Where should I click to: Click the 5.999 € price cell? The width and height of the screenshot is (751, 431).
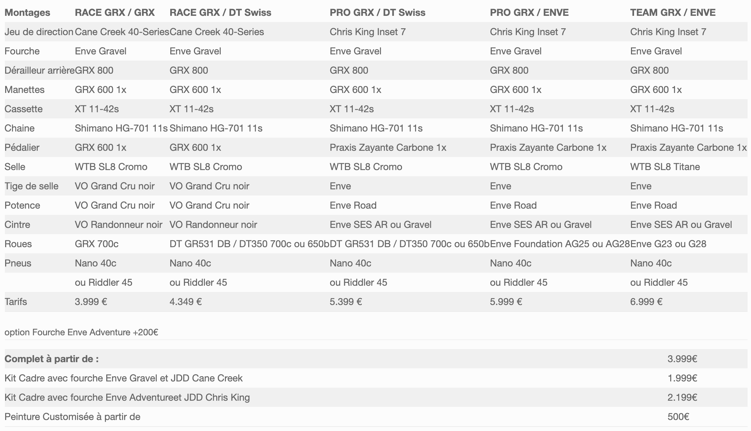506,302
